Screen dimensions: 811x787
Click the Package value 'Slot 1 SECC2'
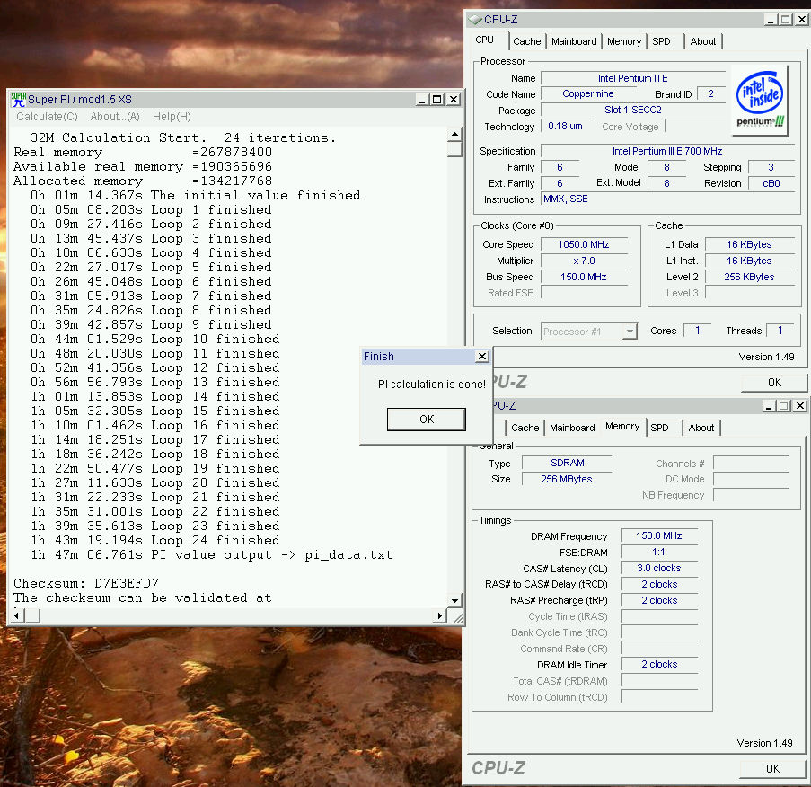[633, 110]
